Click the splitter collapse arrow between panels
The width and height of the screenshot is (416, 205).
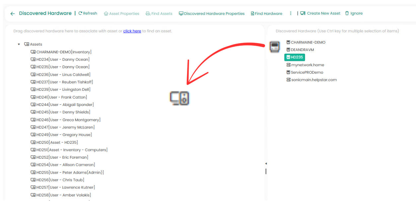[266, 164]
